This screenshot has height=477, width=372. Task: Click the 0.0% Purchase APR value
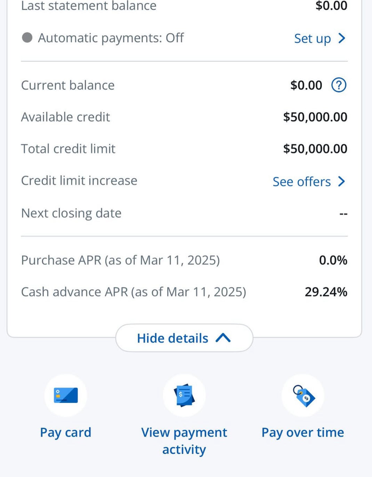333,260
